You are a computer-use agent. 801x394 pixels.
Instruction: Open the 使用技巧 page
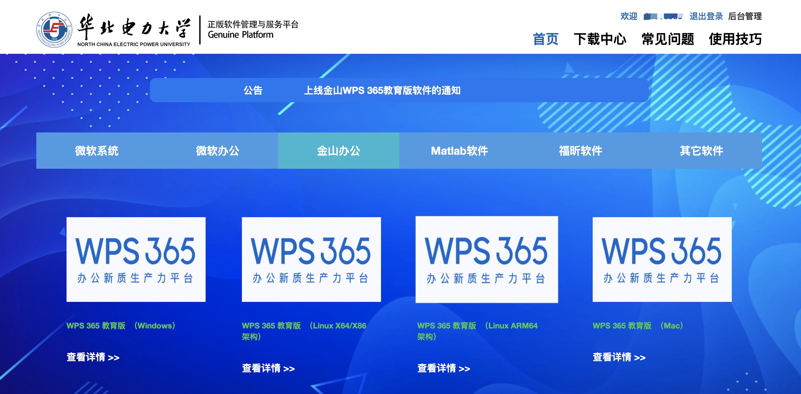[x=736, y=39]
